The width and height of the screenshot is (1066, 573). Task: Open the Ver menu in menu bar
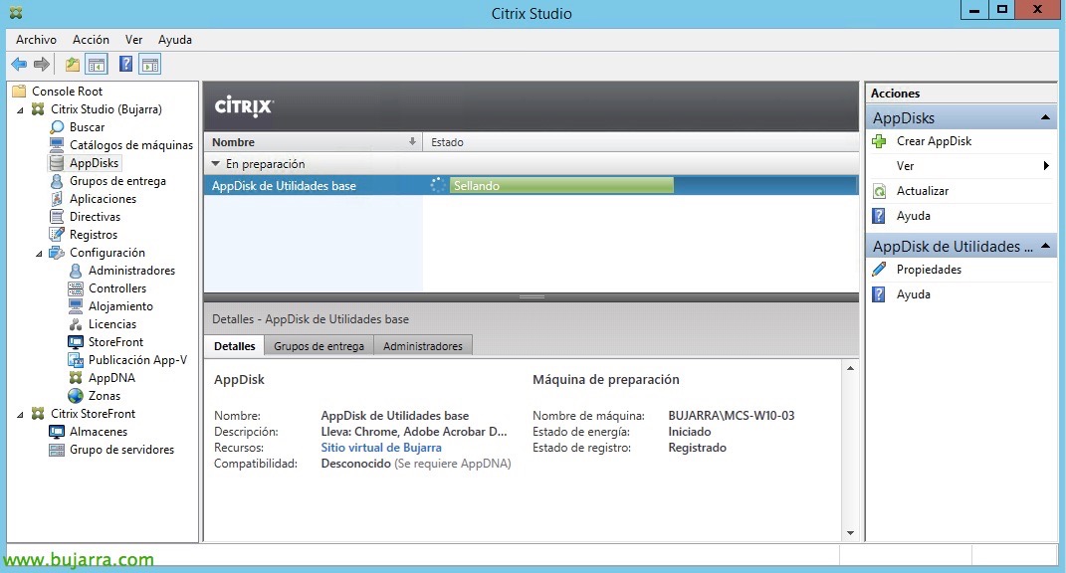[134, 40]
